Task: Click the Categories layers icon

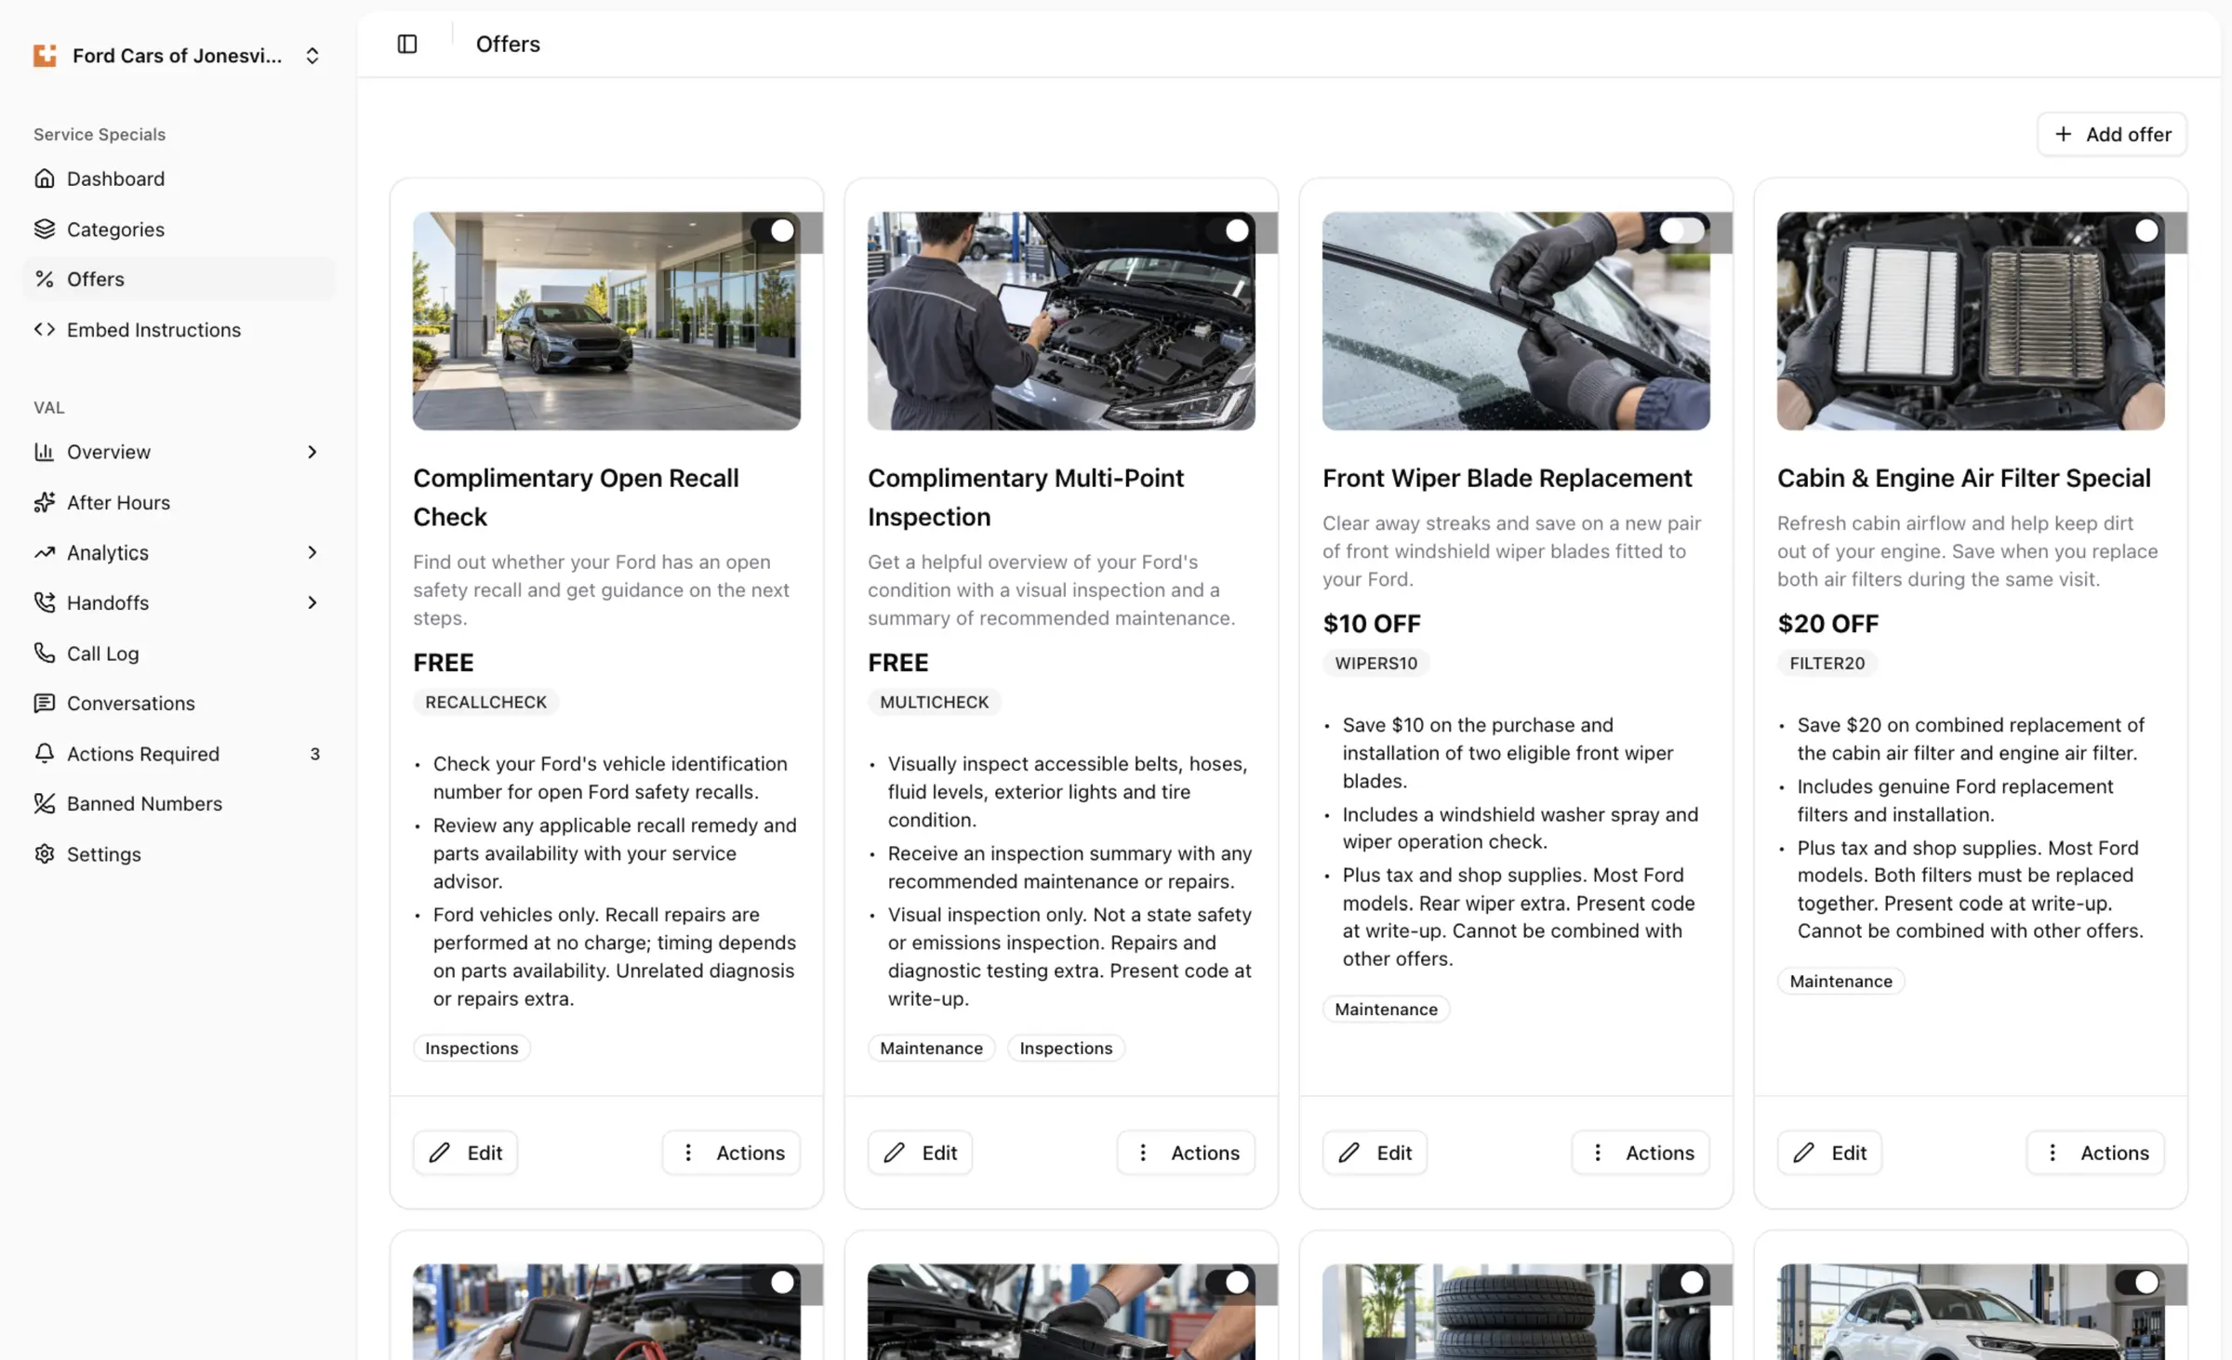Action: click(x=45, y=229)
